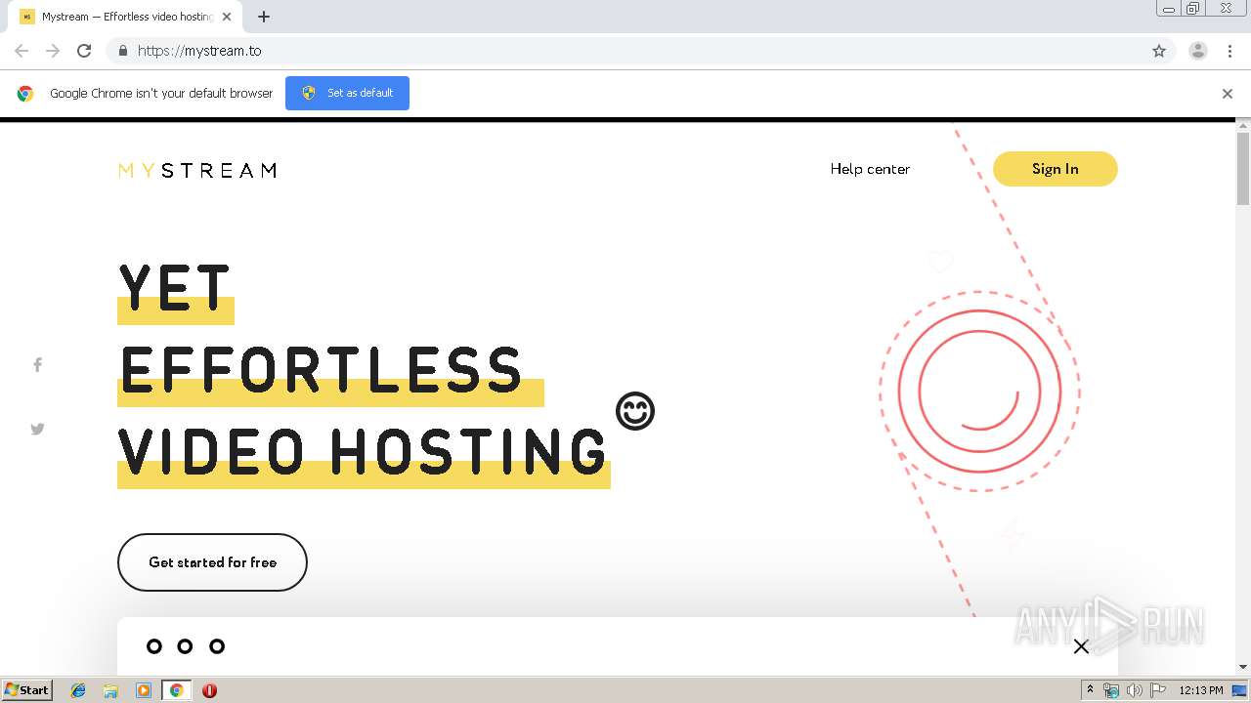Open the Action Center flag icon
The image size is (1251, 703).
coord(1157,690)
